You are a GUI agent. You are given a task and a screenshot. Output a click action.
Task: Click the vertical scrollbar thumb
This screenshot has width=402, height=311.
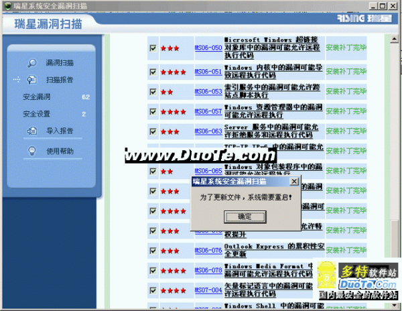coord(394,239)
